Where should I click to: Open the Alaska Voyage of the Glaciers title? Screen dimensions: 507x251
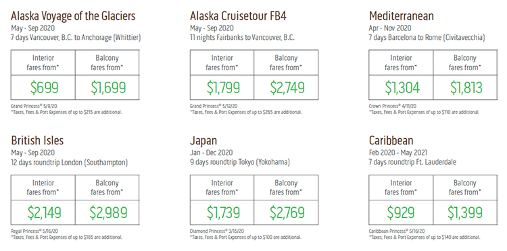73,16
